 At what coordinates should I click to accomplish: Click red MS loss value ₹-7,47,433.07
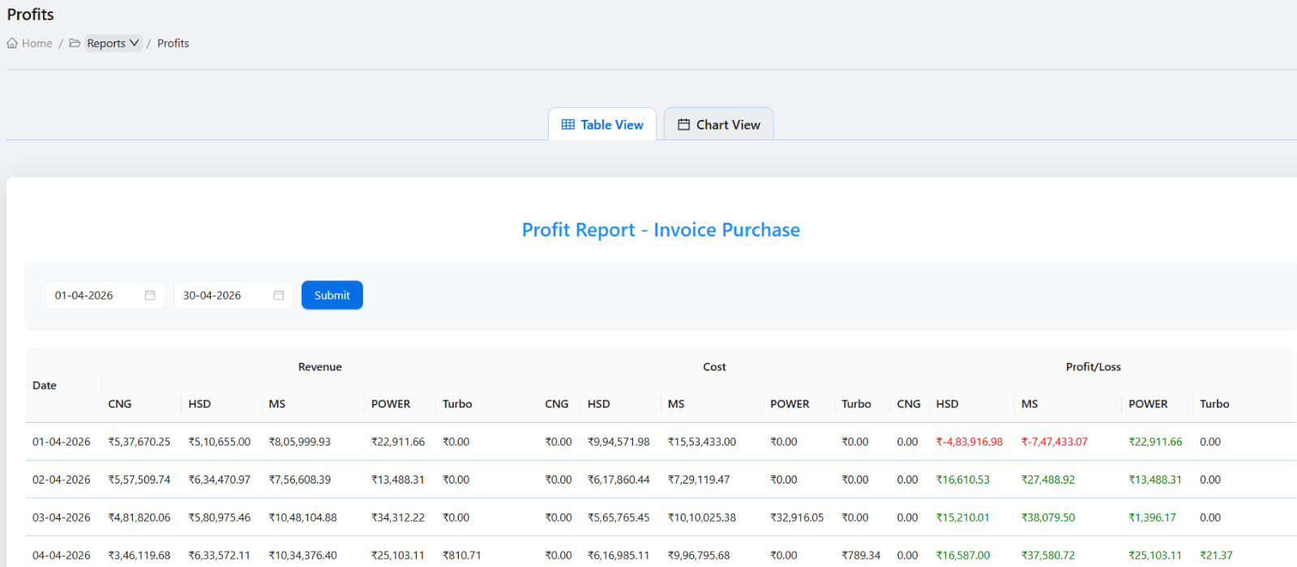coord(1055,441)
